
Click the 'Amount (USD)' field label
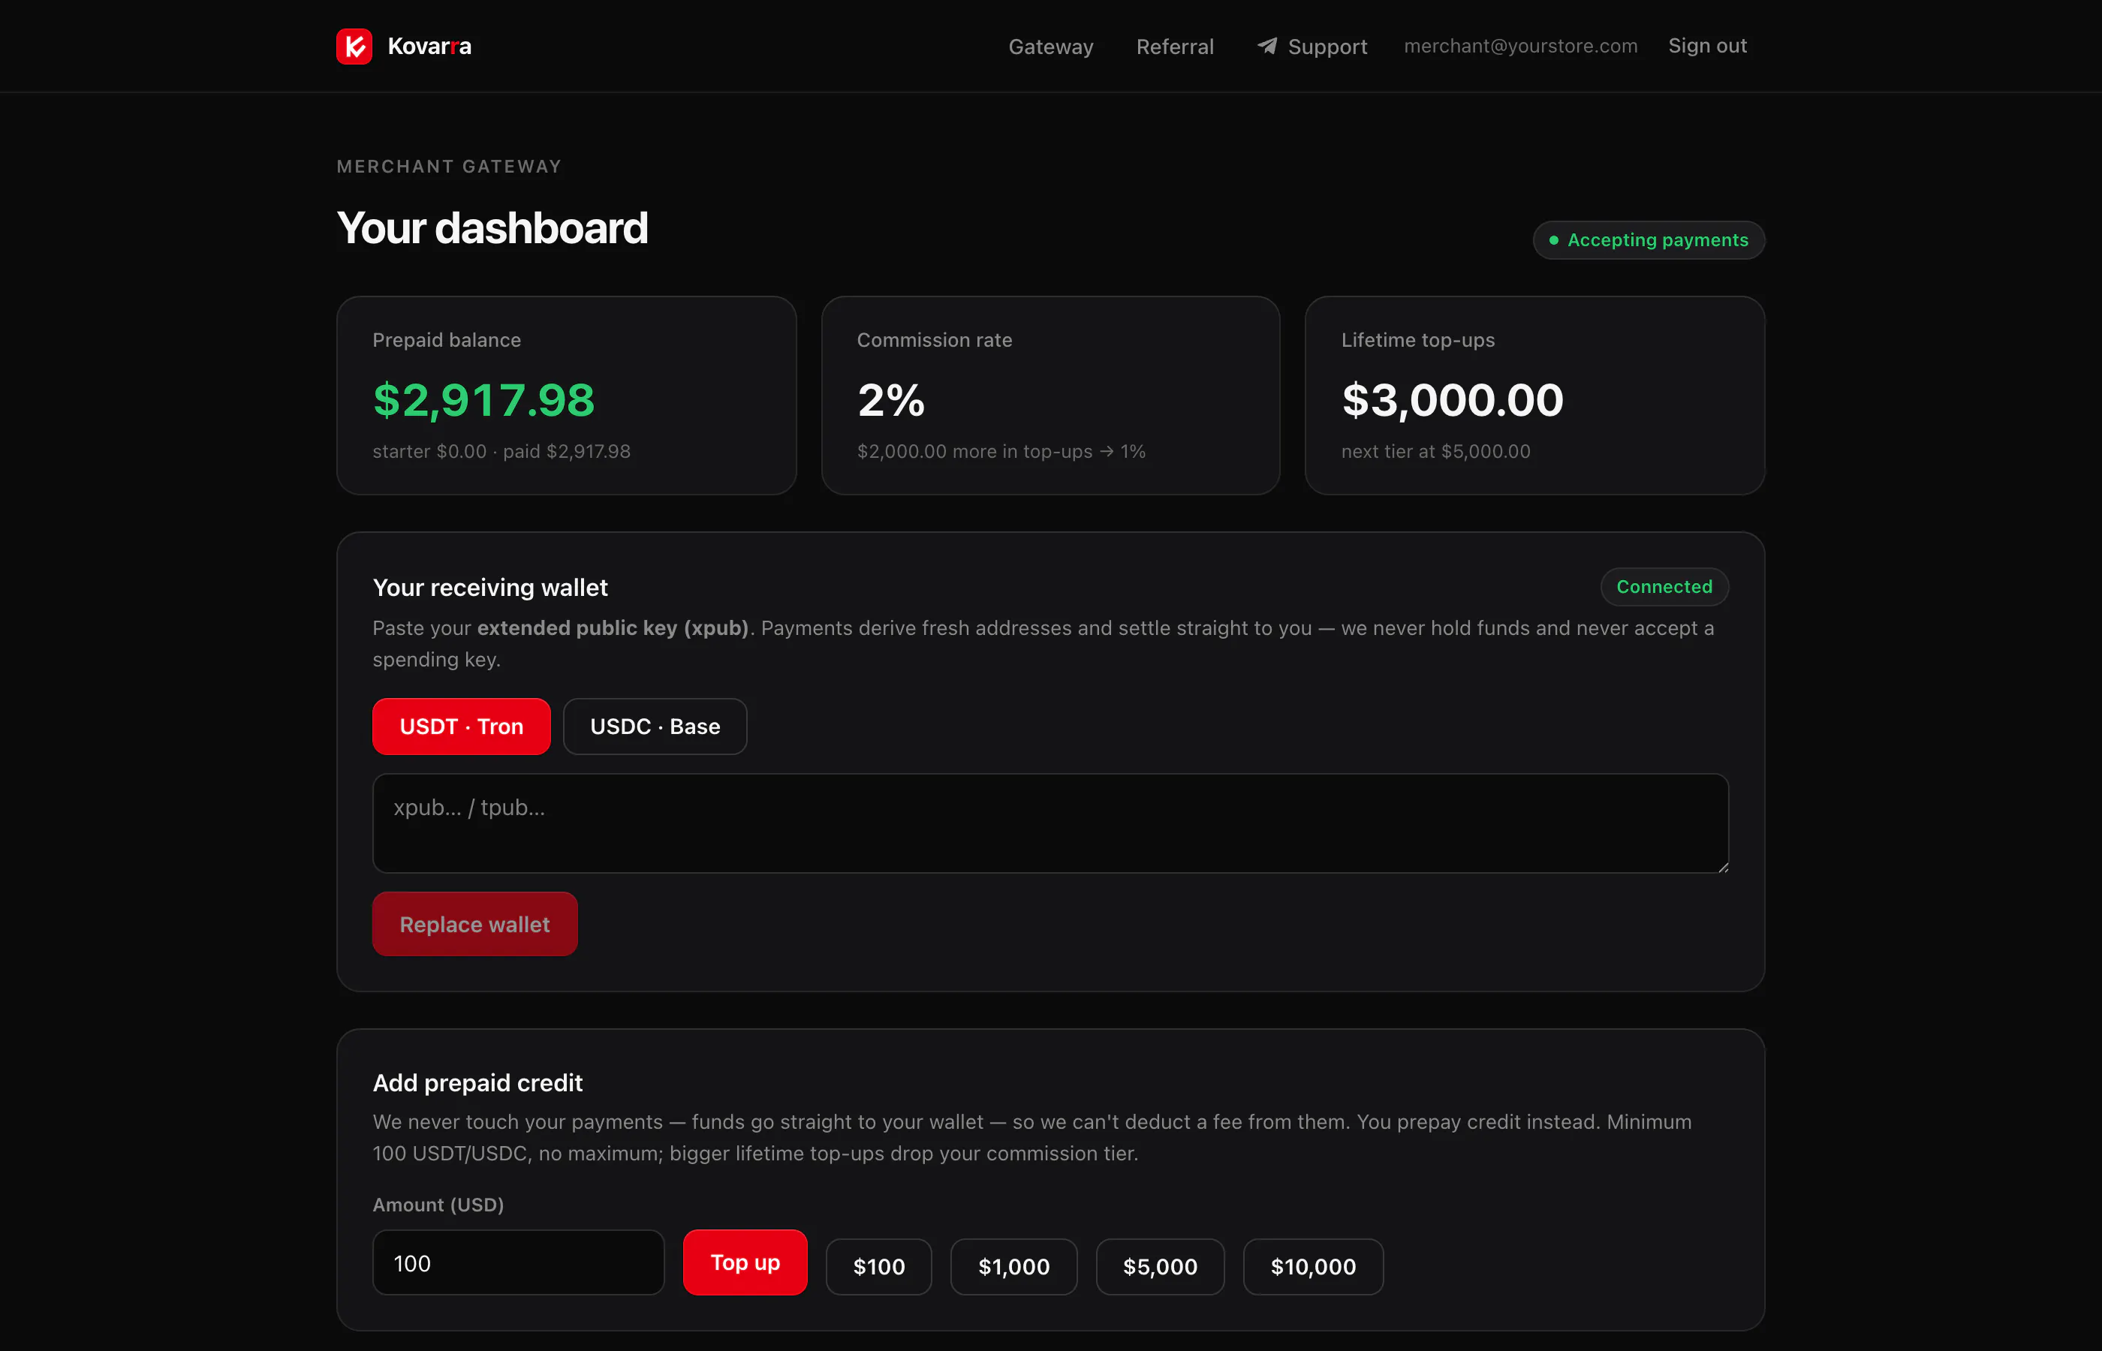click(438, 1205)
